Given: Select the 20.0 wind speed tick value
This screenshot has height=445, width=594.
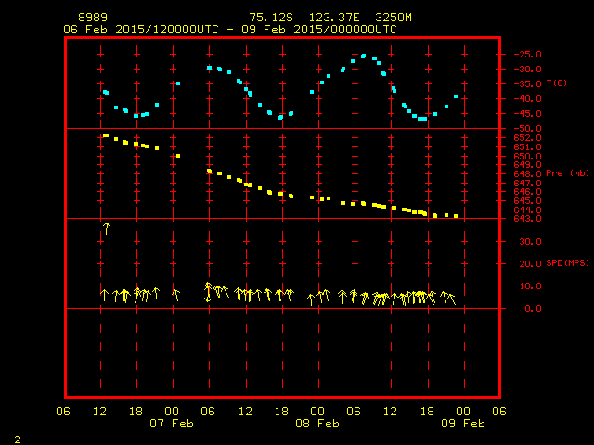Looking at the screenshot, I should [530, 263].
